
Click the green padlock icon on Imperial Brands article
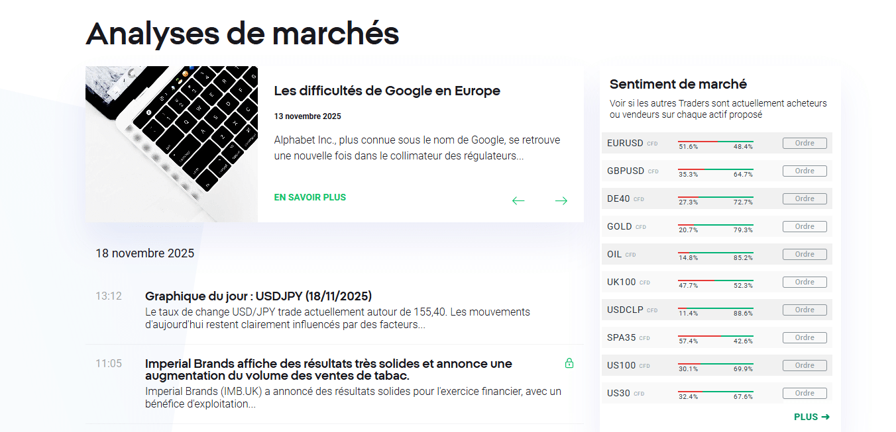click(569, 363)
